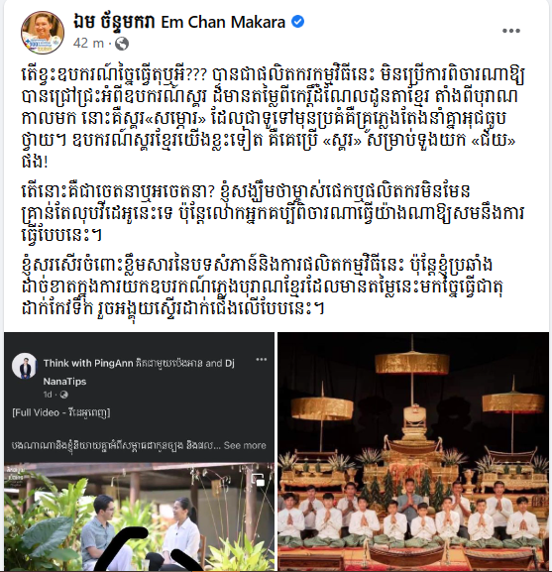Click the small globe icon next to 1d
The image size is (552, 572).
coord(63,395)
